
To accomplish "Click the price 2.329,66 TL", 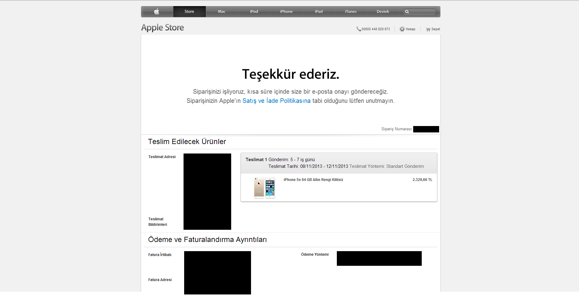I will pyautogui.click(x=422, y=180).
